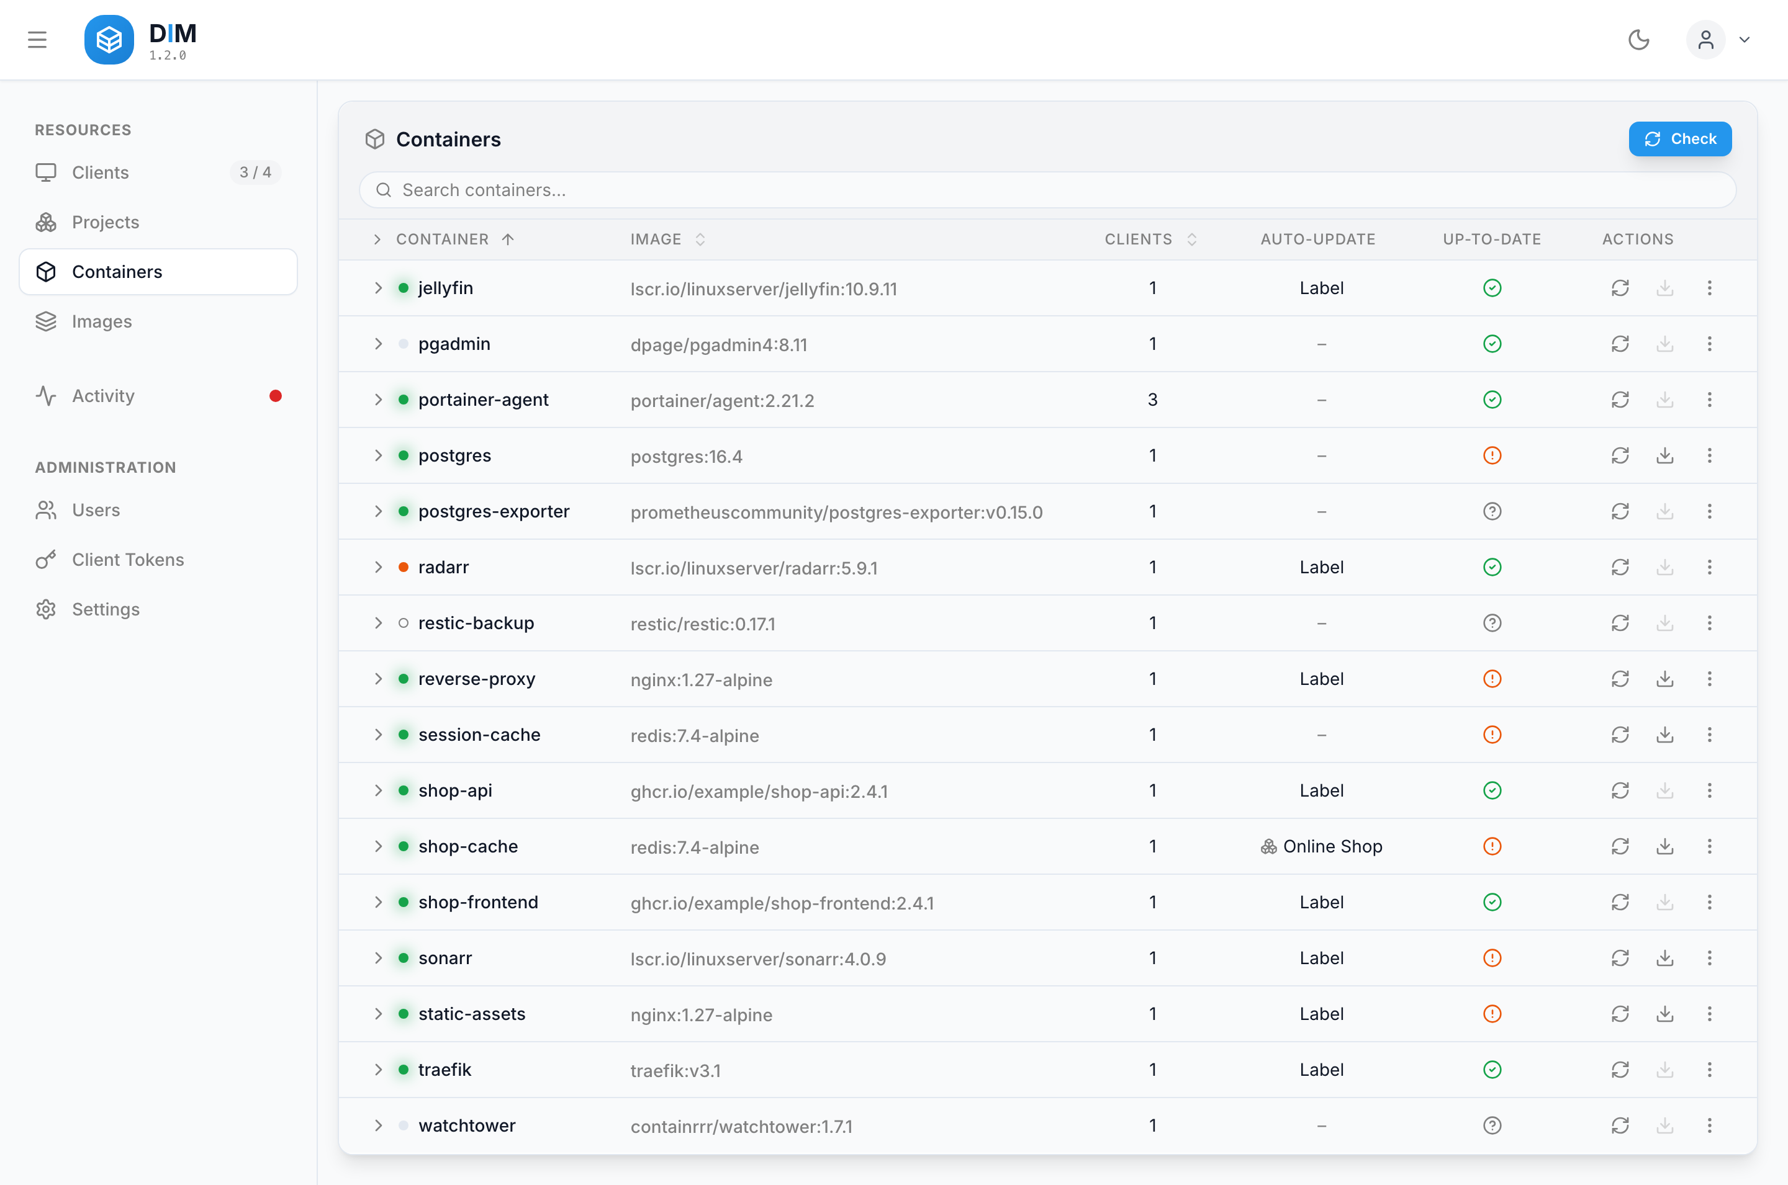This screenshot has height=1185, width=1788.
Task: Expand all rows via header chevron
Action: [377, 239]
